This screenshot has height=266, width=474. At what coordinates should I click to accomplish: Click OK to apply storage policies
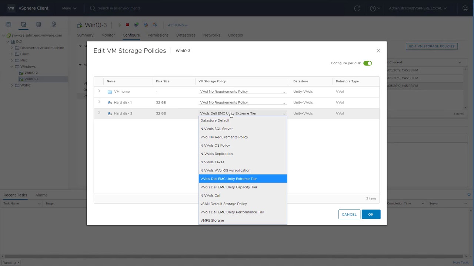[x=371, y=214]
